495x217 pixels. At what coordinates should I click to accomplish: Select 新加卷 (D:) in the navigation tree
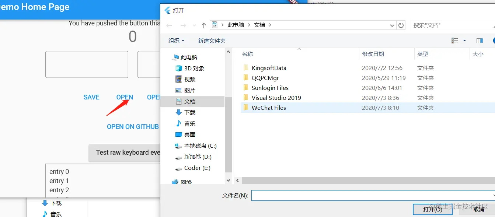[x=198, y=157]
